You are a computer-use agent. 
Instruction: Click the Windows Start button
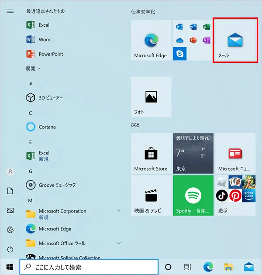tap(10, 267)
